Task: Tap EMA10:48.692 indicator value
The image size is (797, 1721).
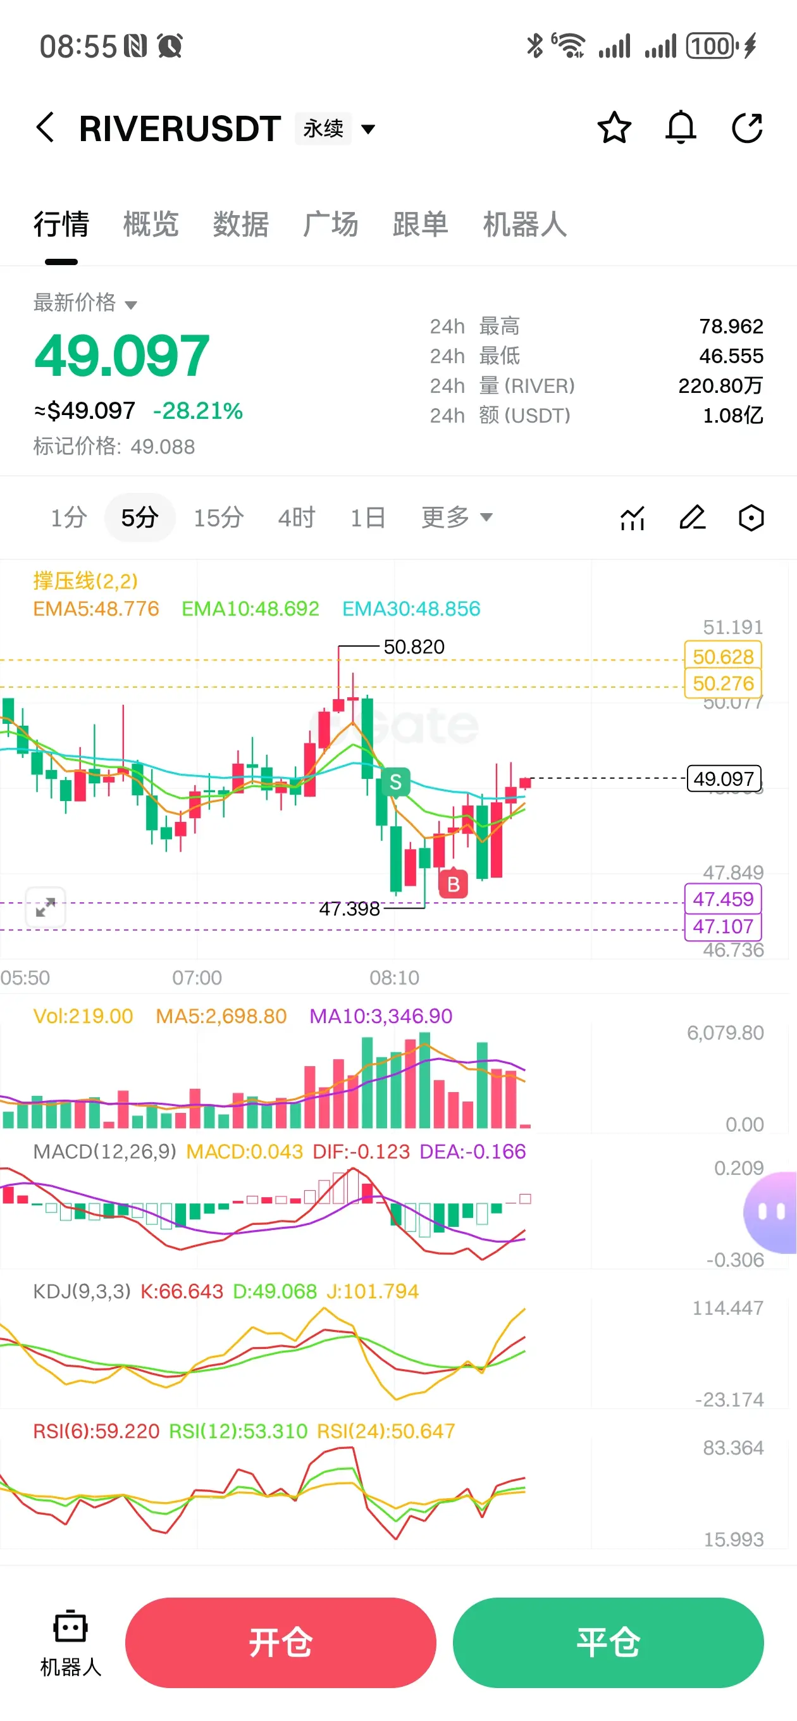Action: pyautogui.click(x=250, y=609)
